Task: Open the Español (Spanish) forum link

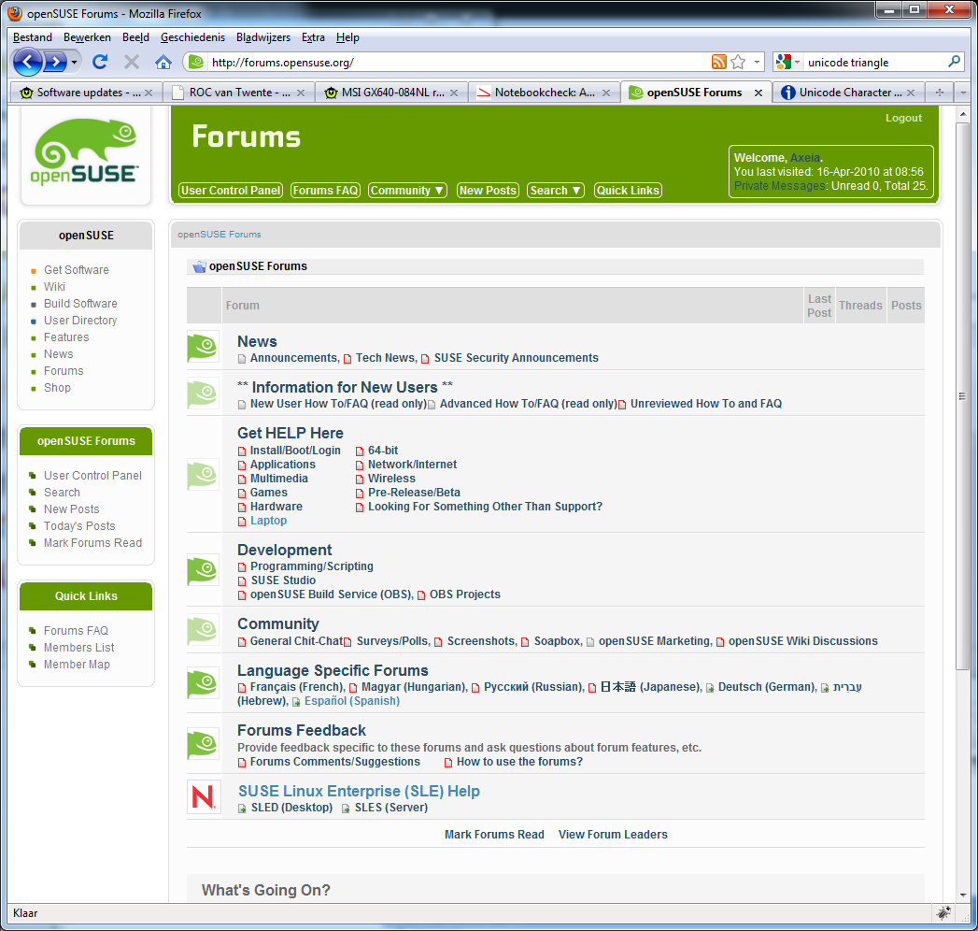Action: click(352, 701)
